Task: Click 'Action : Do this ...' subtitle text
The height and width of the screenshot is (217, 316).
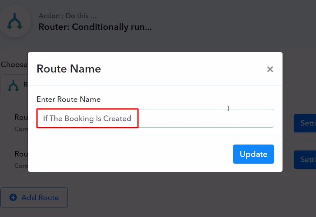Action: coord(67,16)
